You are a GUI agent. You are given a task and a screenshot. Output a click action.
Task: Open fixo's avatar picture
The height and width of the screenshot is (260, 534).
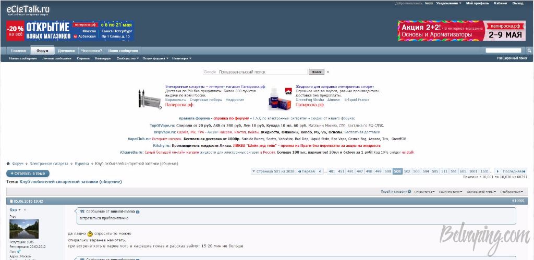pyautogui.click(x=24, y=229)
